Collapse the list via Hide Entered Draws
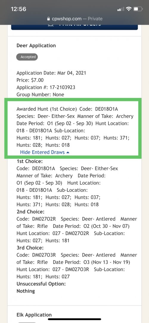Image resolution: width=149 pixels, height=323 pixels. 45,152
